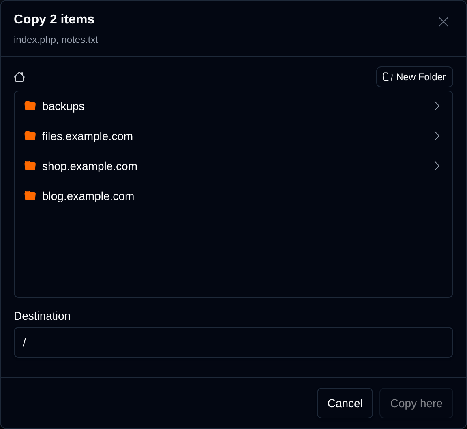Viewport: 467px width, 429px height.
Task: Close the Copy 2 items dialog
Action: [443, 22]
